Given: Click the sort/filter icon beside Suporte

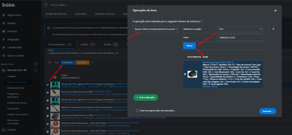Looking at the screenshot, I should coord(93,63).
